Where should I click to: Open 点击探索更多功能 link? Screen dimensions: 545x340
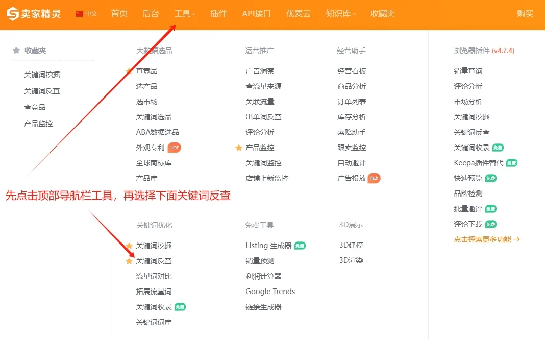point(486,239)
